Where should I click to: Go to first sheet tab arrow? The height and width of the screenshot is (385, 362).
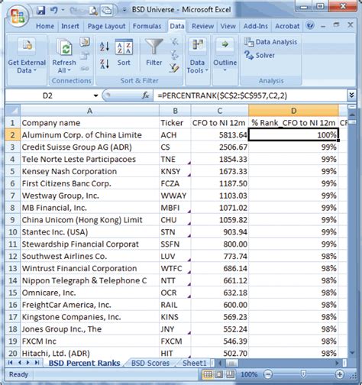tap(11, 363)
